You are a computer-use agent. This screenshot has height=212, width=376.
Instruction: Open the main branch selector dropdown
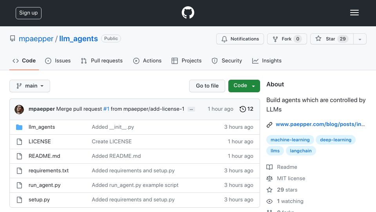(x=30, y=86)
